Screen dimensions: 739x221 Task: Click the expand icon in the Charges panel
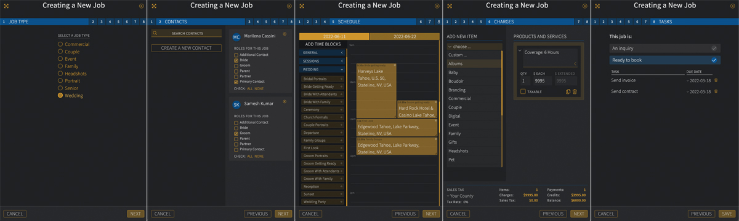(450, 6)
